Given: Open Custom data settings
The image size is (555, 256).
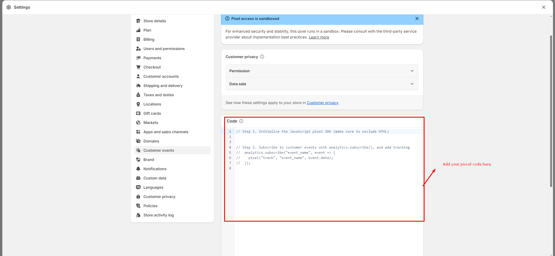Looking at the screenshot, I should 172,178.
